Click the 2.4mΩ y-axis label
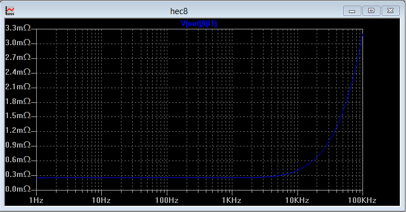 tap(18, 72)
